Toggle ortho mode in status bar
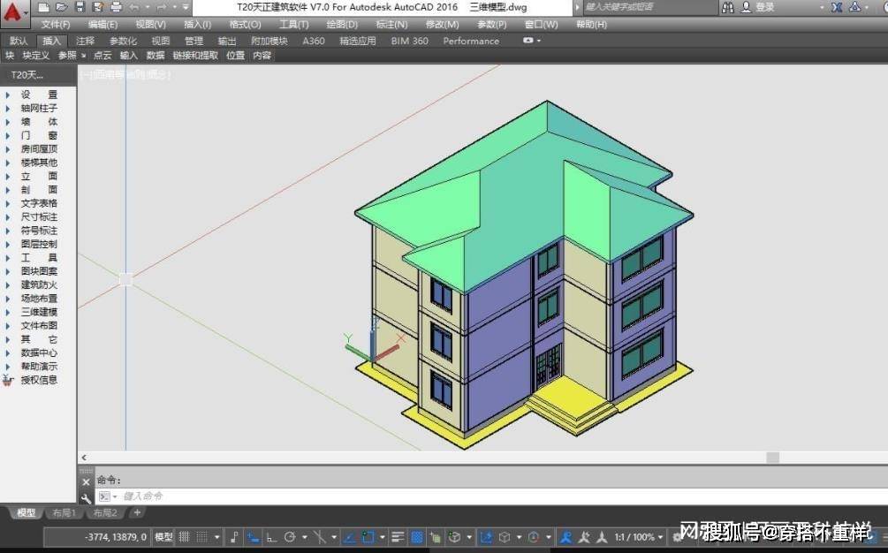The height and width of the screenshot is (553, 888). coord(271,537)
